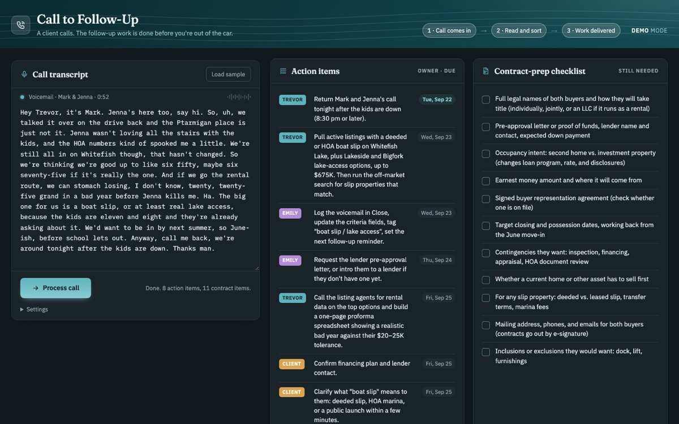Click the list icon beside Action items
The width and height of the screenshot is (679, 424).
(x=283, y=71)
